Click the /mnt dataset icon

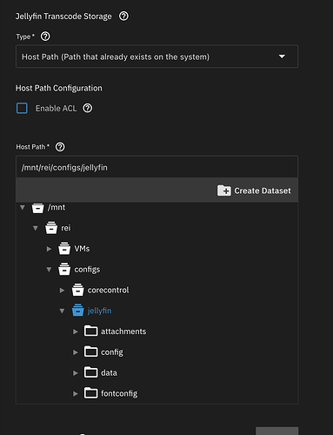[x=37, y=208]
